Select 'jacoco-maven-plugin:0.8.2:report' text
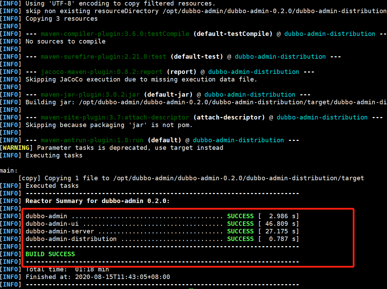The image size is (387, 289). [x=101, y=72]
